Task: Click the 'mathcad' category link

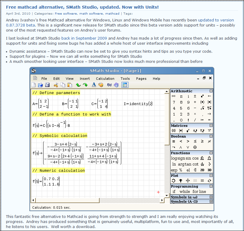Action: tap(112, 13)
